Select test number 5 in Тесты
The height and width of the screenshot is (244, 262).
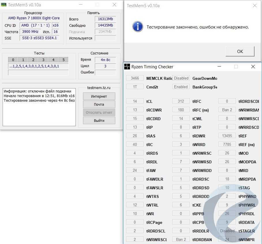coord(63,60)
